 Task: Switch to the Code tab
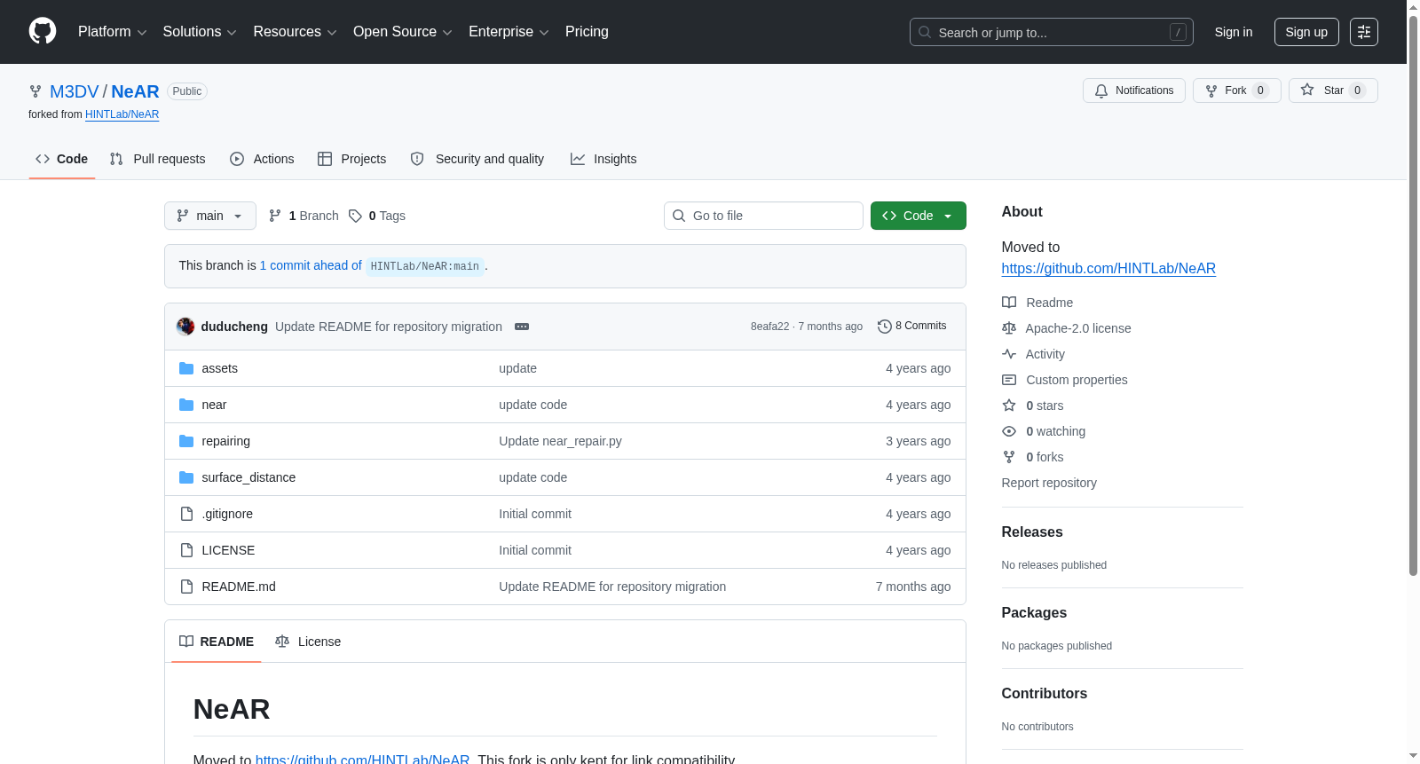coord(61,159)
